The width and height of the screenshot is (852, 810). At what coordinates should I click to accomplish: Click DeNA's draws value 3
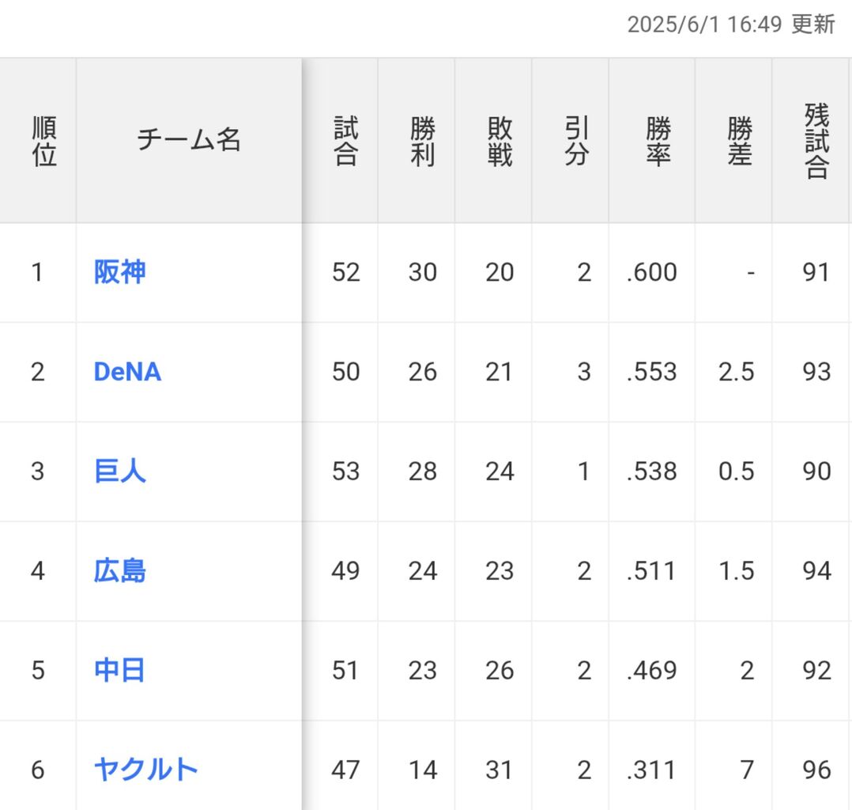[x=584, y=372]
